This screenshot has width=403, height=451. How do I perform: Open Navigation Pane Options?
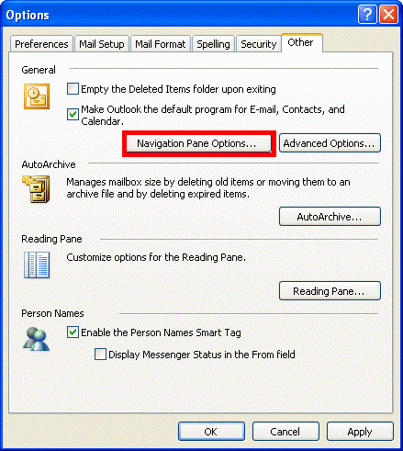(x=199, y=143)
